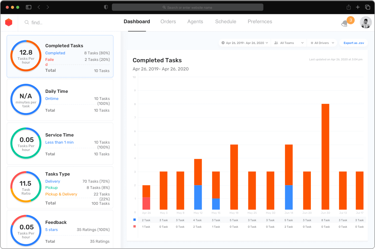Click the red hexagon app logo
Viewport: 375px width, 249px height.
coord(9,22)
